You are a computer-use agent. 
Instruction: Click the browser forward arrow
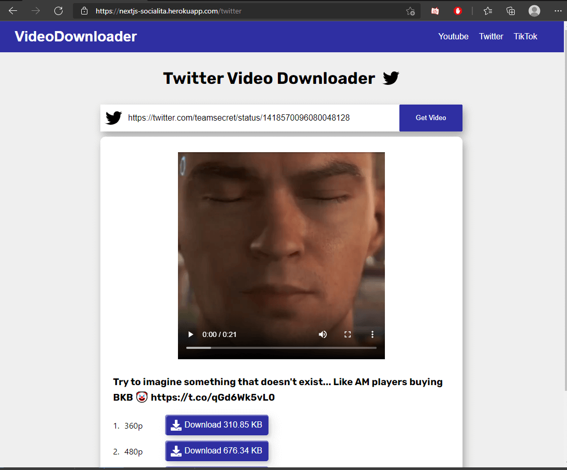tap(35, 11)
